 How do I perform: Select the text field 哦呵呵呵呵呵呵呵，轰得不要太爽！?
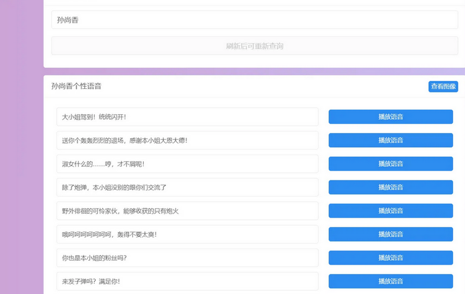pos(187,234)
